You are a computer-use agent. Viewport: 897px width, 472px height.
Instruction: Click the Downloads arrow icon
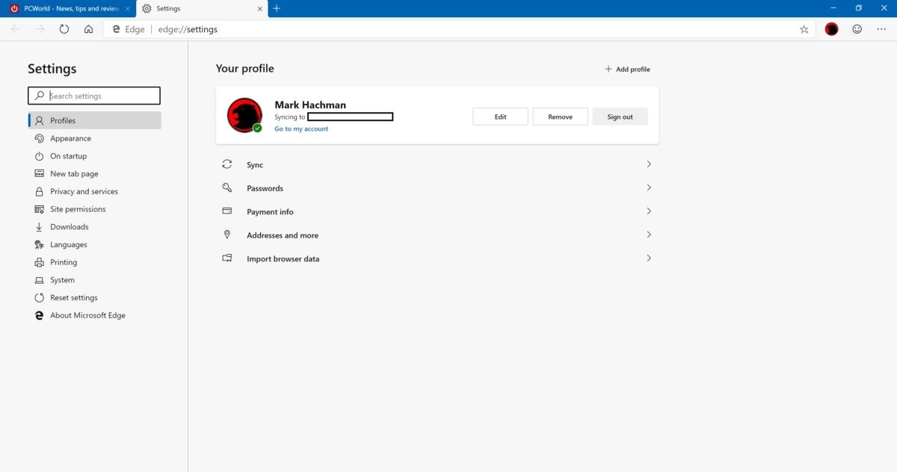pyautogui.click(x=40, y=227)
